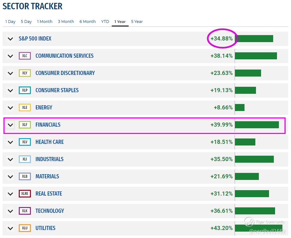Open the UTILITIES sector link
Viewport: 291px width, 238px height.
tap(46, 228)
